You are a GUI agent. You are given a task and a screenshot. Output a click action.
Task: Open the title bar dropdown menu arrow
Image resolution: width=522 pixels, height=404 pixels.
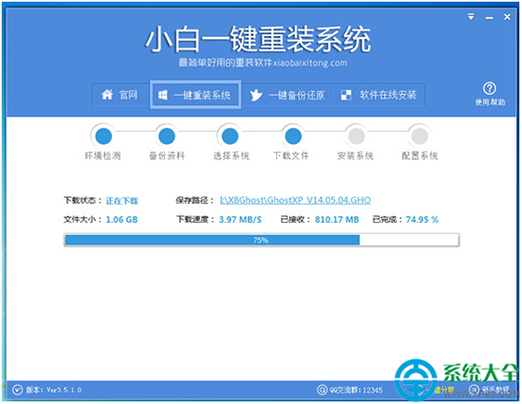click(471, 17)
